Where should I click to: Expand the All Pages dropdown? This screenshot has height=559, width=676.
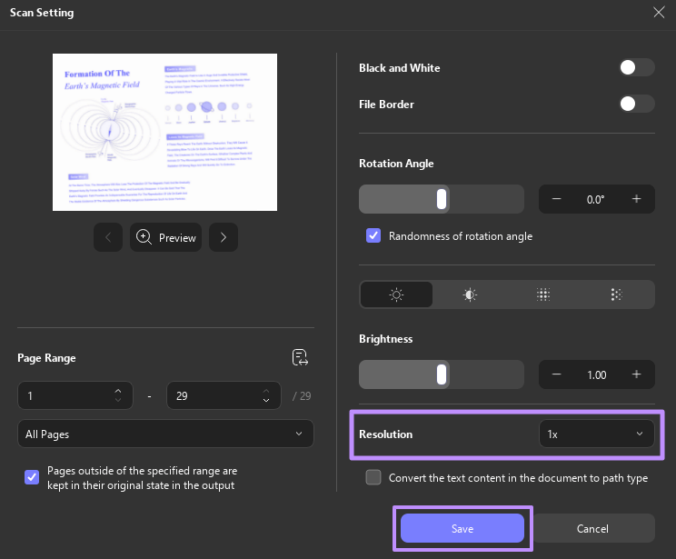(x=165, y=434)
